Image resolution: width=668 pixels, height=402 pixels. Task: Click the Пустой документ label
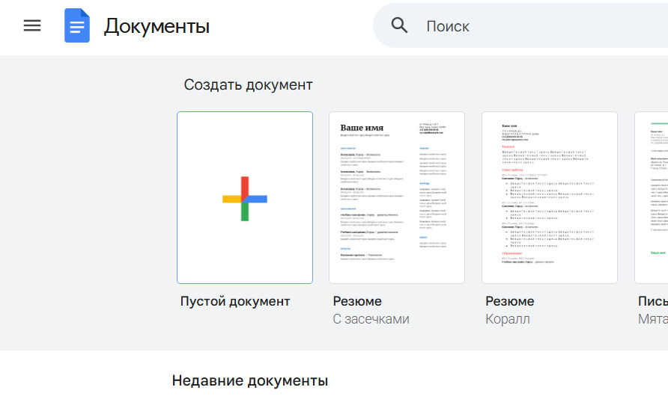pos(235,302)
